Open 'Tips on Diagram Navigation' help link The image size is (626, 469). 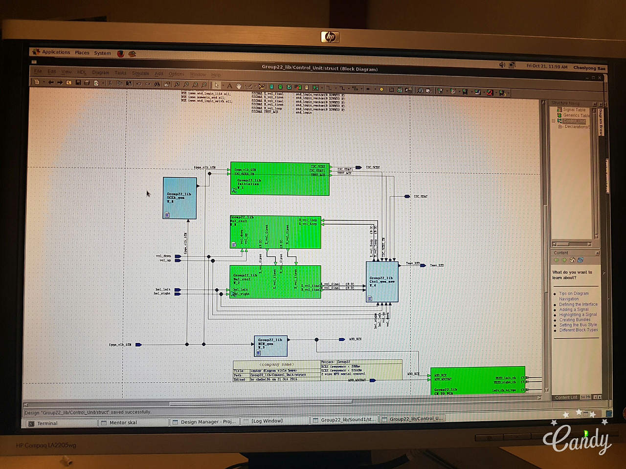coord(574,296)
